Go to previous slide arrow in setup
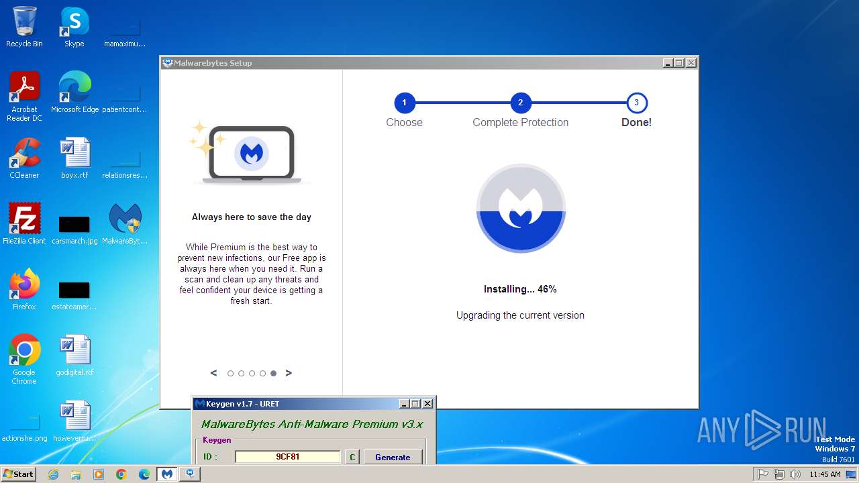Screen dimensions: 859x483 pyautogui.click(x=213, y=373)
